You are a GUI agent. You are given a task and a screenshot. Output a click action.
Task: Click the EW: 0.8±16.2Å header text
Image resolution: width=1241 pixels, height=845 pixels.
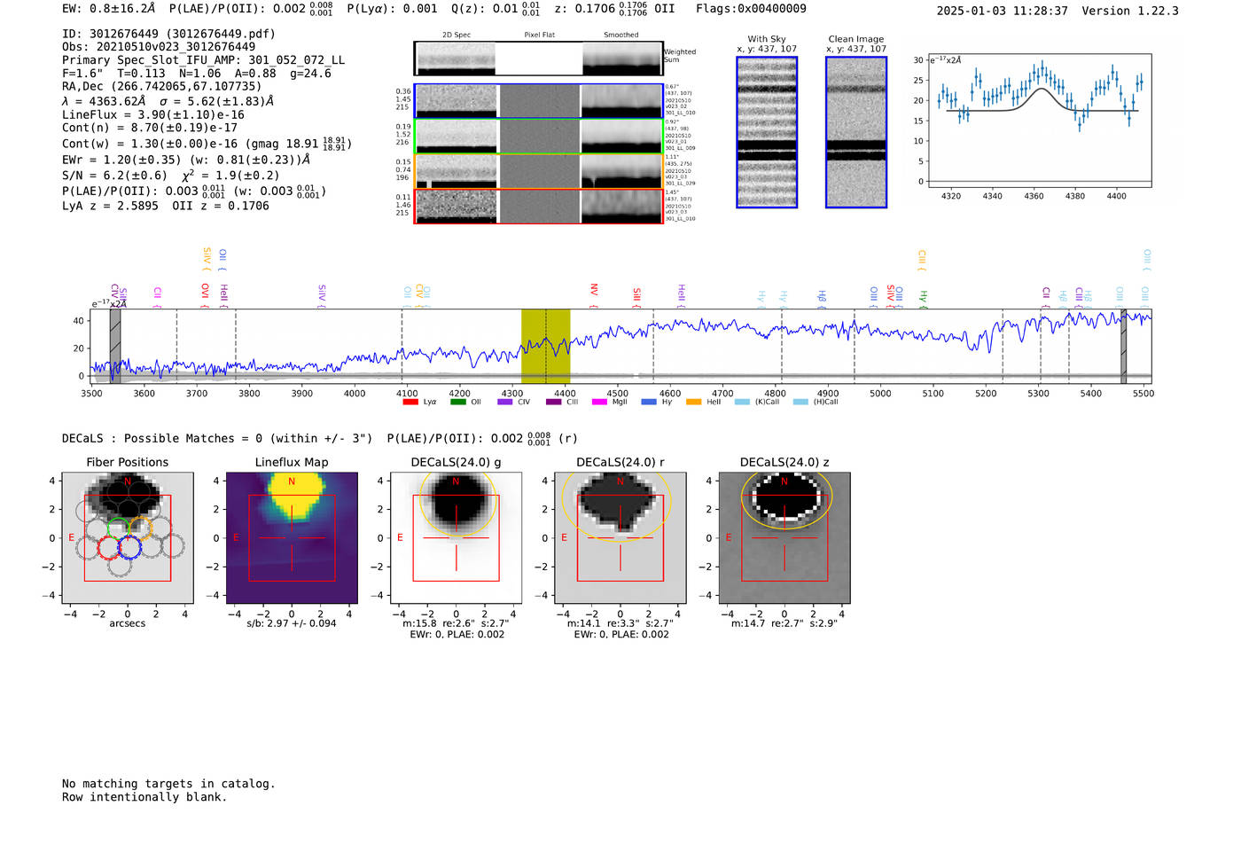click(109, 9)
